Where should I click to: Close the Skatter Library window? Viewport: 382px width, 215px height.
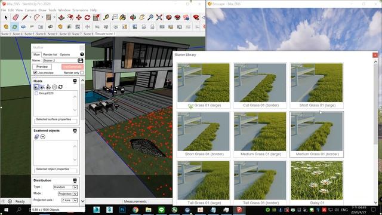(x=375, y=55)
